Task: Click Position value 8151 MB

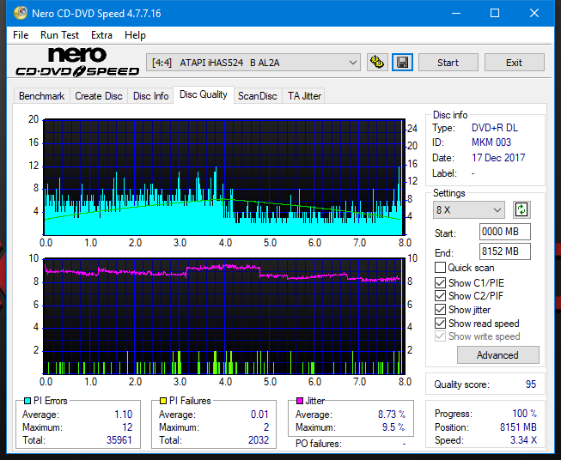Action: pyautogui.click(x=518, y=427)
